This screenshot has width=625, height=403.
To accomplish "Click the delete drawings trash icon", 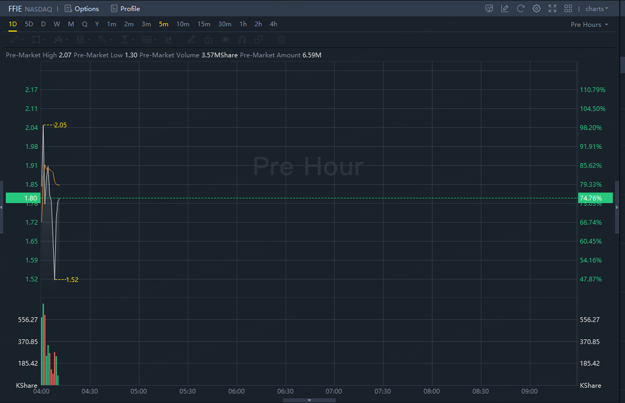I will (x=281, y=39).
